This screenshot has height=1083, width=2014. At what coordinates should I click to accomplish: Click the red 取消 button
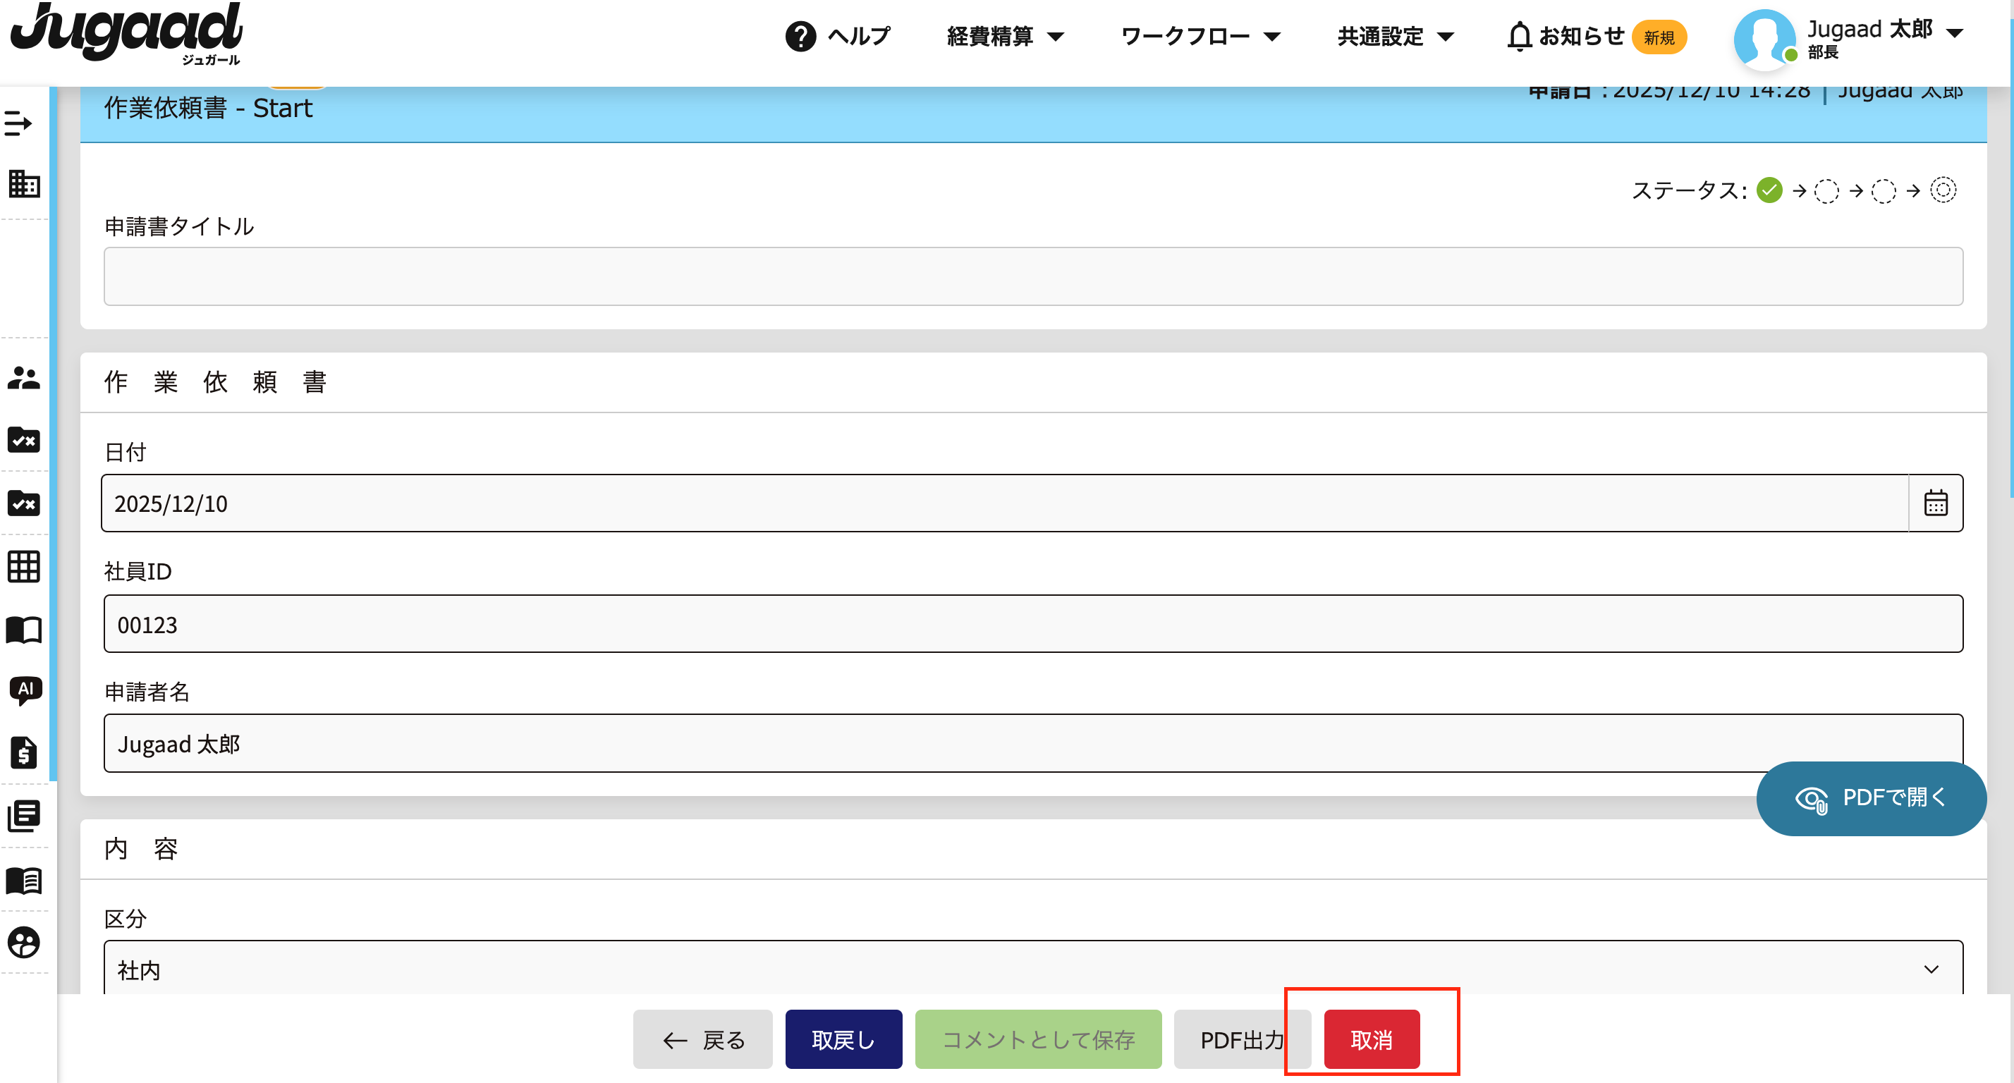tap(1372, 1039)
